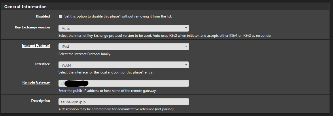Image resolution: width=333 pixels, height=116 pixels.
Task: Click the underlined Key Exchange version label
Action: point(32,27)
